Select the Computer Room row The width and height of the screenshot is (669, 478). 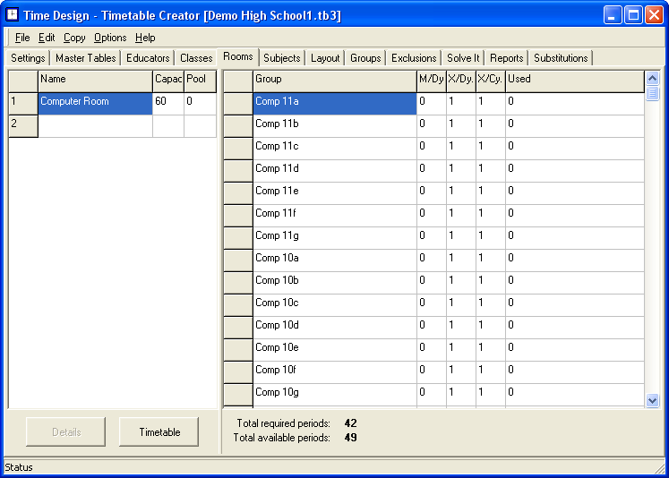tap(95, 102)
